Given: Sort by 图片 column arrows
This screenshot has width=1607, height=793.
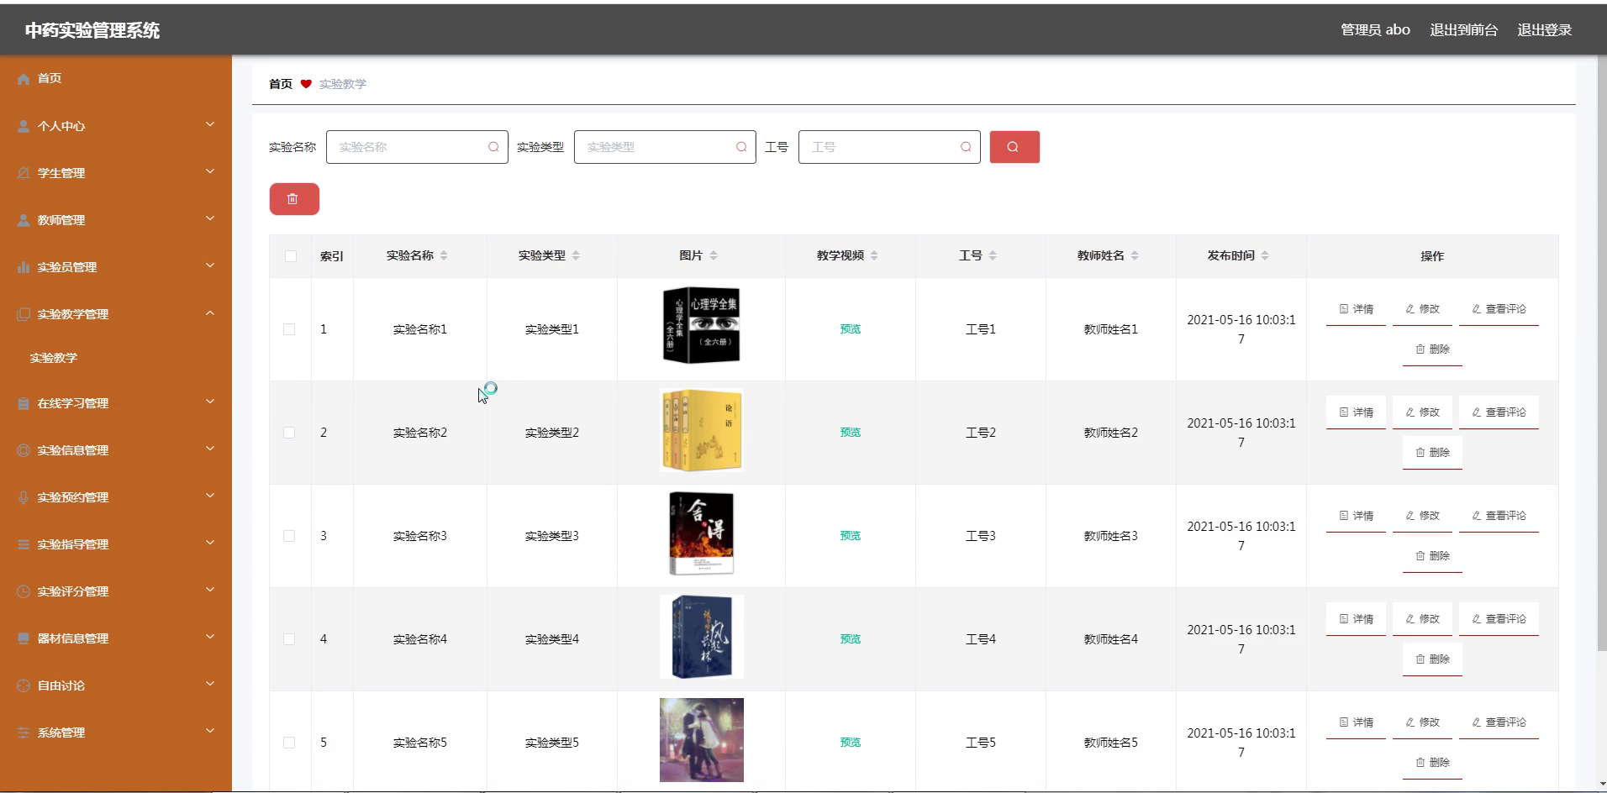Looking at the screenshot, I should [714, 255].
